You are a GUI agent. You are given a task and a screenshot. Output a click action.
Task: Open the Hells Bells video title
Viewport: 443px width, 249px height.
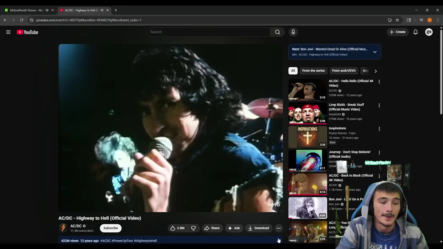tap(351, 83)
